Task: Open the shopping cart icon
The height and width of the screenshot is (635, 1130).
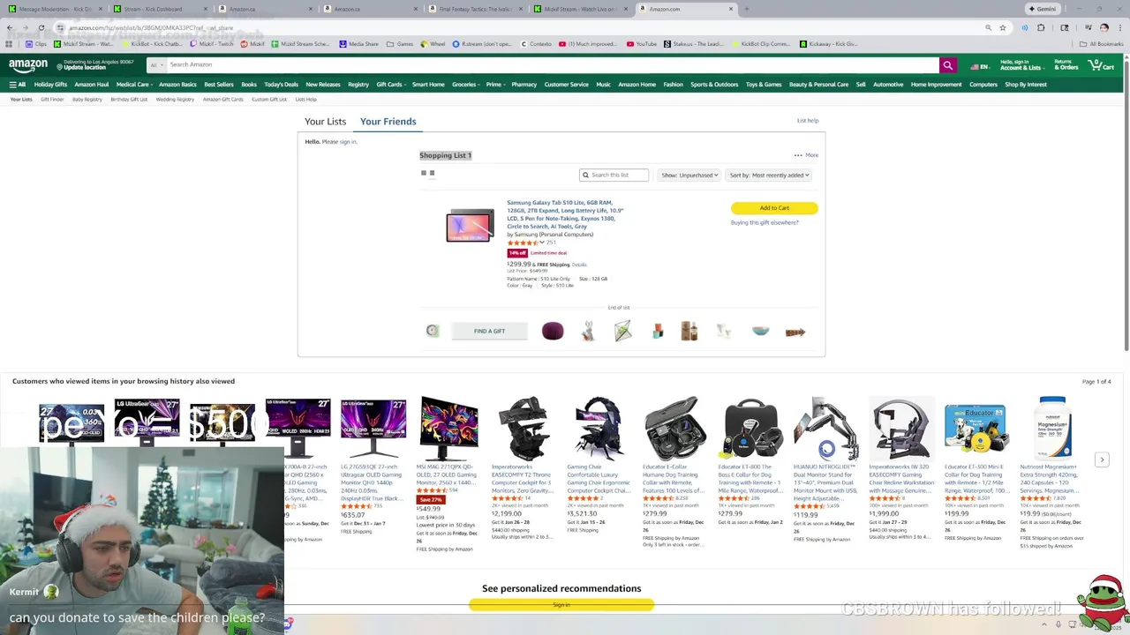Action: pos(1101,65)
